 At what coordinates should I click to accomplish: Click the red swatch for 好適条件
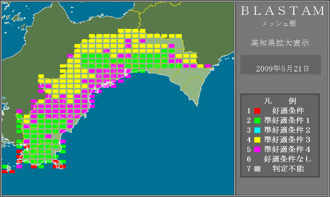tap(257, 111)
